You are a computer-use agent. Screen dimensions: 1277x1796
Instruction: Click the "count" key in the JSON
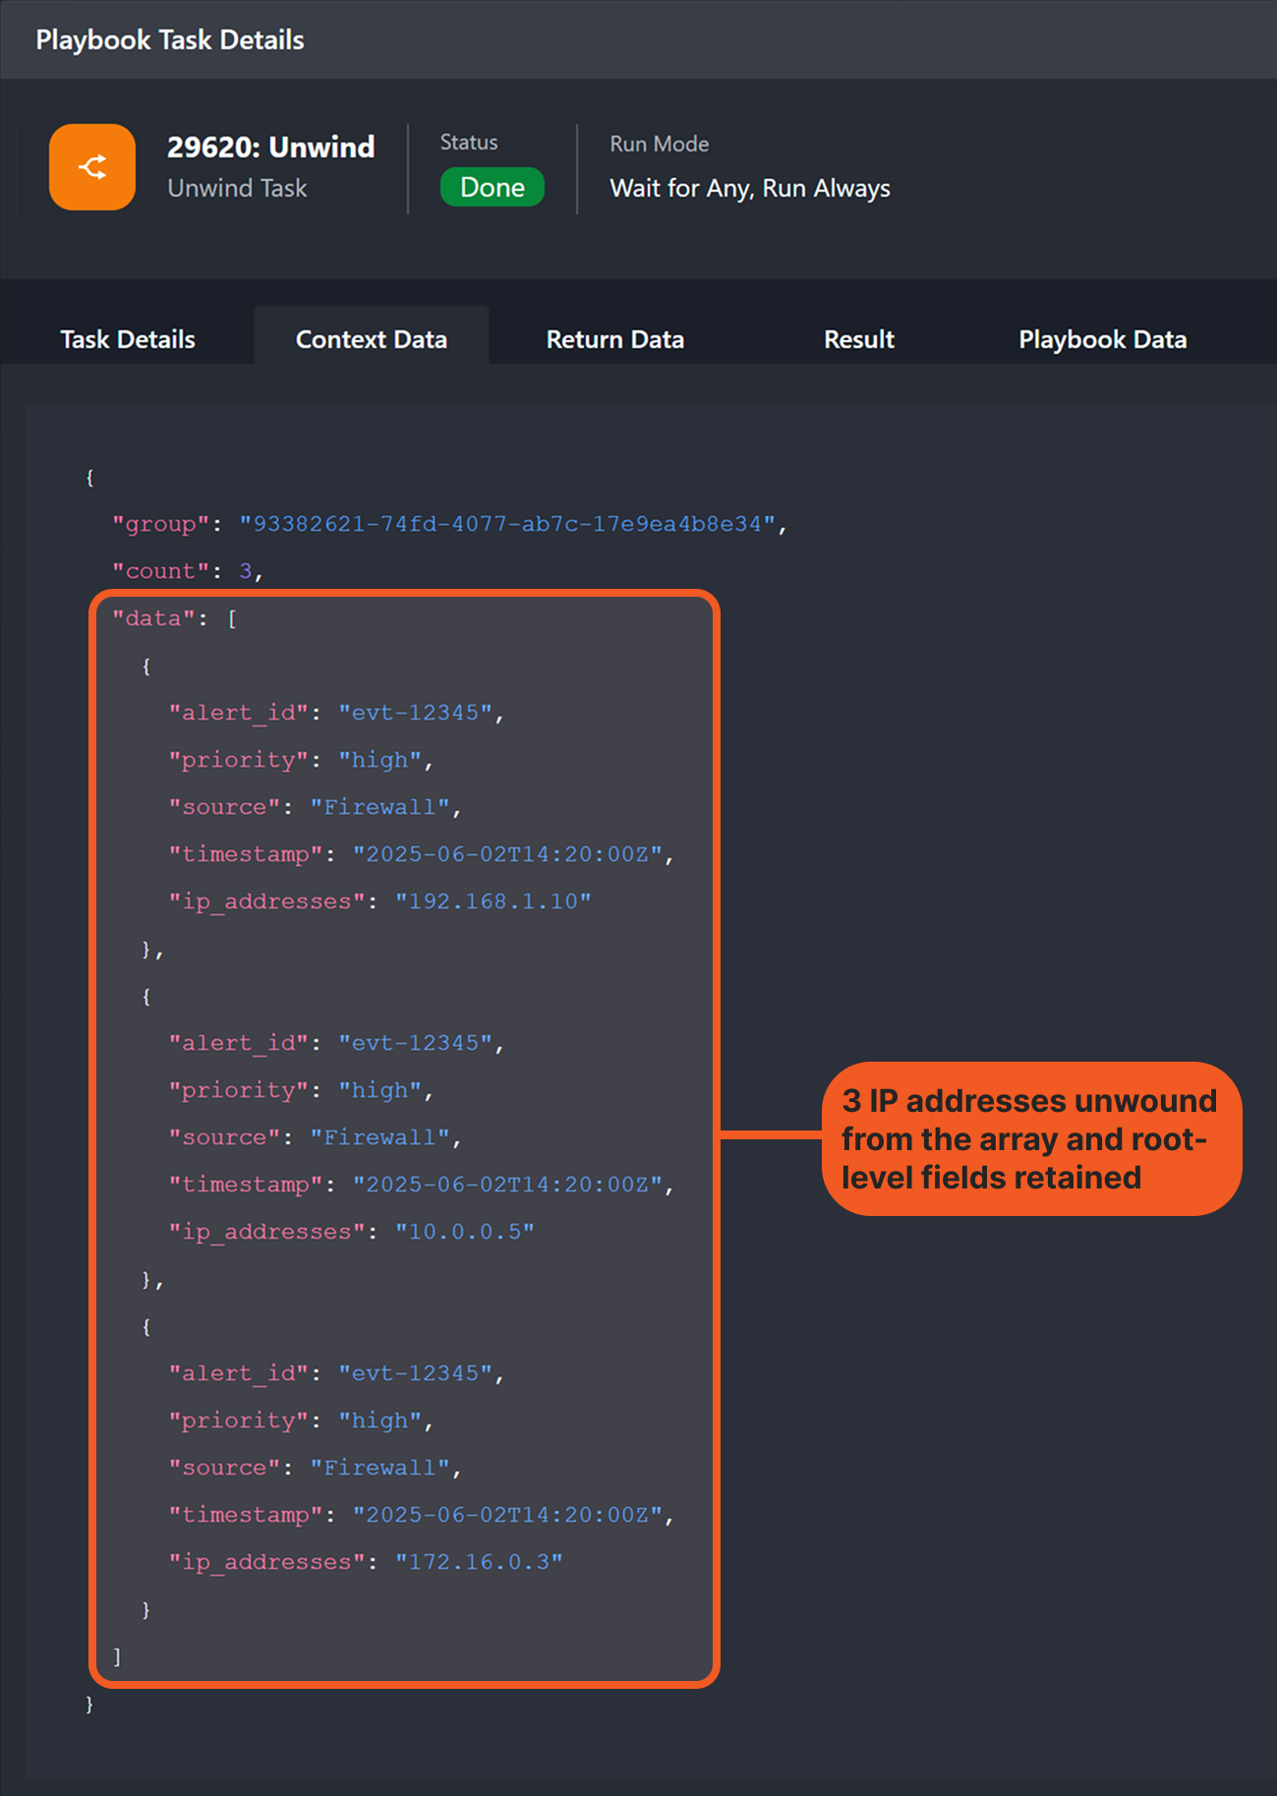[160, 571]
